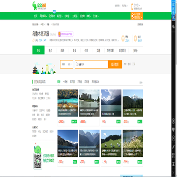The width and height of the screenshot is (177, 177).
Task: Click green button beside the 2980 price
Action: 74,121
